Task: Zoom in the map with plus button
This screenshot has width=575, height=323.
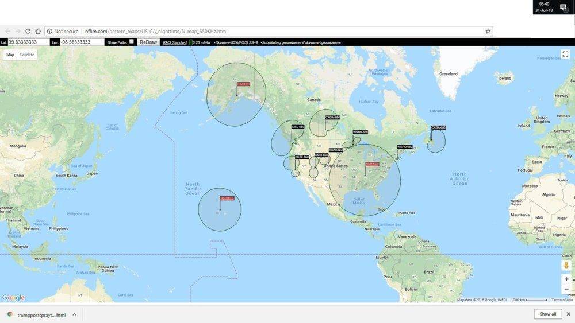Action: pos(566,279)
